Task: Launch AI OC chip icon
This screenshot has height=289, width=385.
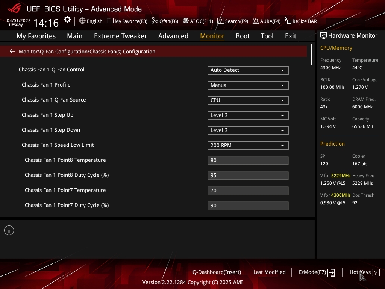Action: click(186, 21)
